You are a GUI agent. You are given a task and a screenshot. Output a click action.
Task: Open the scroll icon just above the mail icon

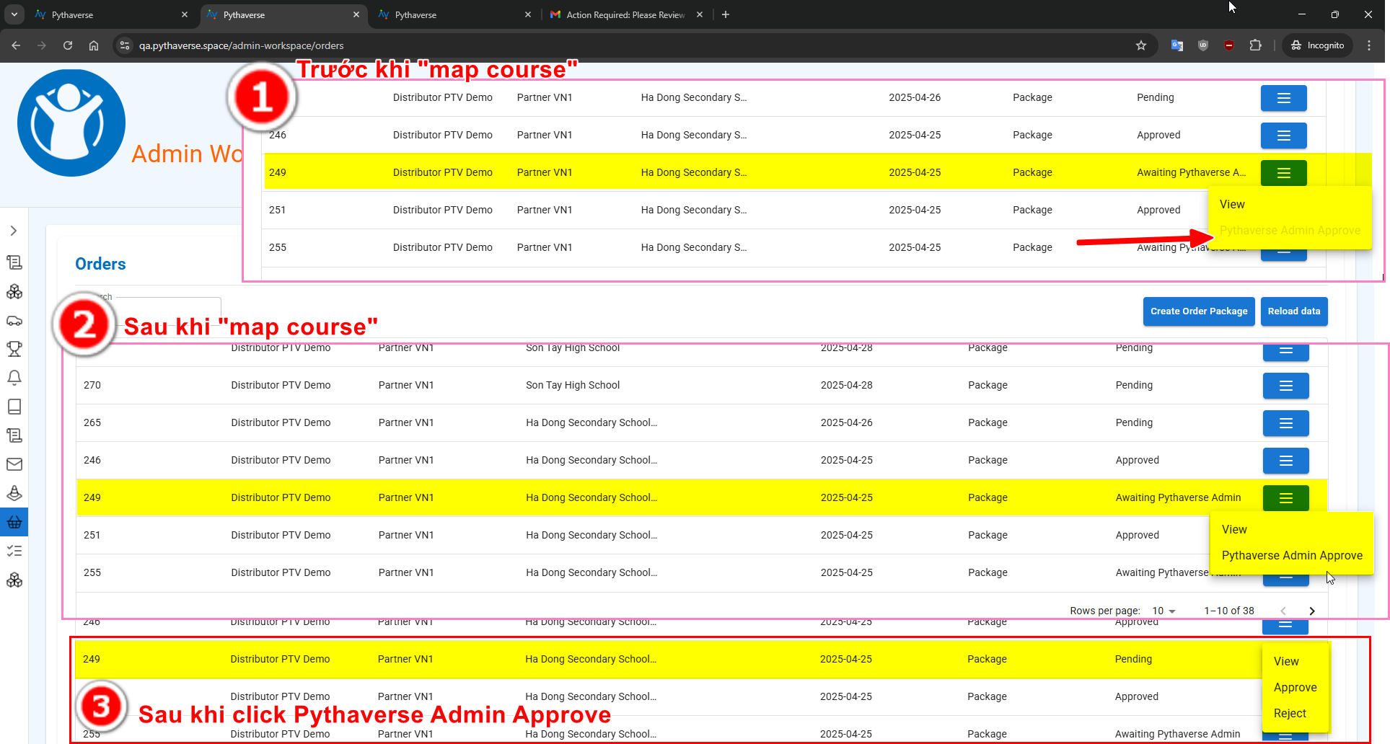[14, 435]
